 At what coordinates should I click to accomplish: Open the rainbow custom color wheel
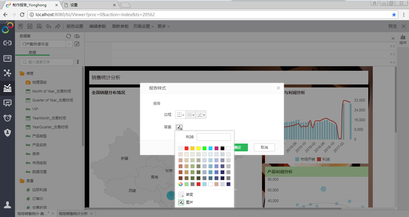tap(181, 184)
